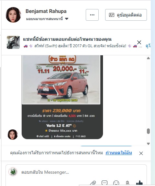Click the ดูข้อมูลติดต่อ contact info button
Image resolution: width=155 pixels, height=186 pixels.
126,15
